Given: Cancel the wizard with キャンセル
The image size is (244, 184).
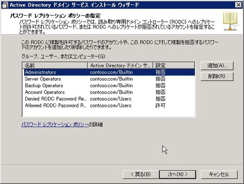Looking at the screenshot, I should pyautogui.click(x=219, y=174).
